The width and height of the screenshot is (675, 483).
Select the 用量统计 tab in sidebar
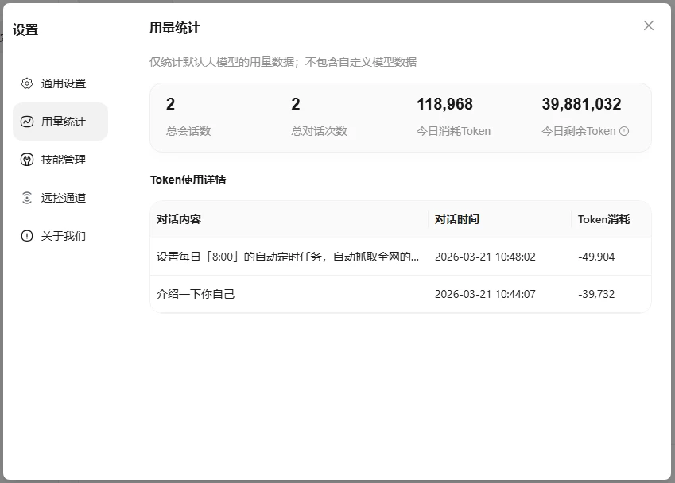tap(60, 121)
